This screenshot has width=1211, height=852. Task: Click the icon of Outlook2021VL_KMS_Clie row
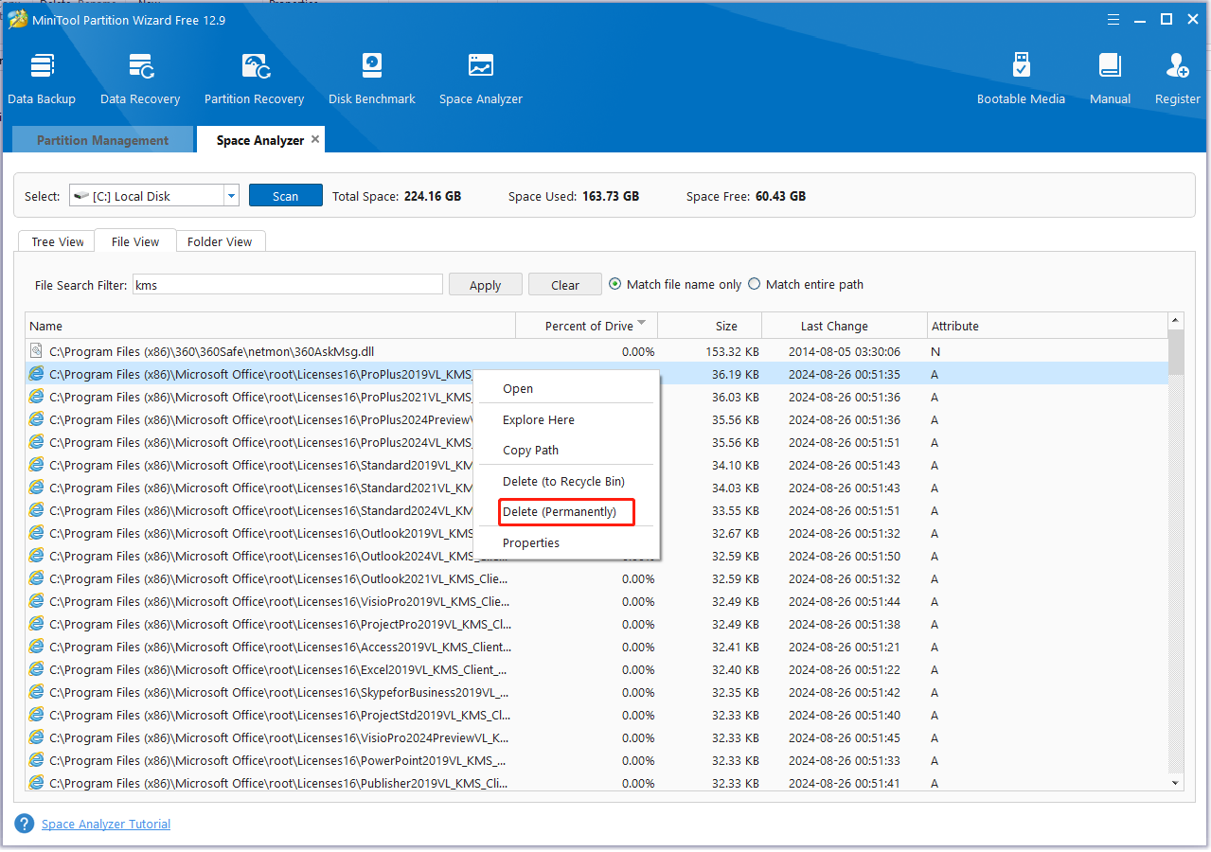[x=37, y=578]
